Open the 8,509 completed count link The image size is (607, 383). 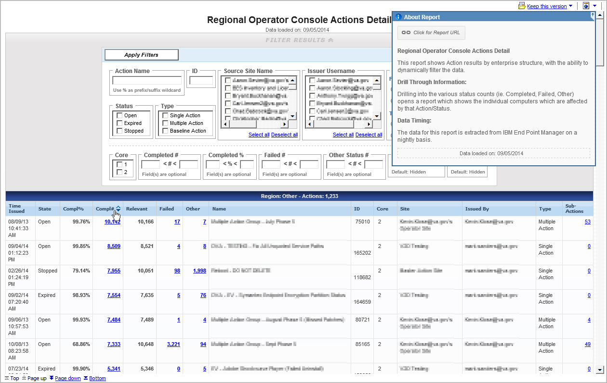click(x=114, y=246)
